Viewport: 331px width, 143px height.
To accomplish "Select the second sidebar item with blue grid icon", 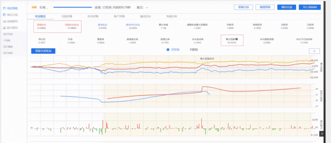I will (x=10, y=15).
